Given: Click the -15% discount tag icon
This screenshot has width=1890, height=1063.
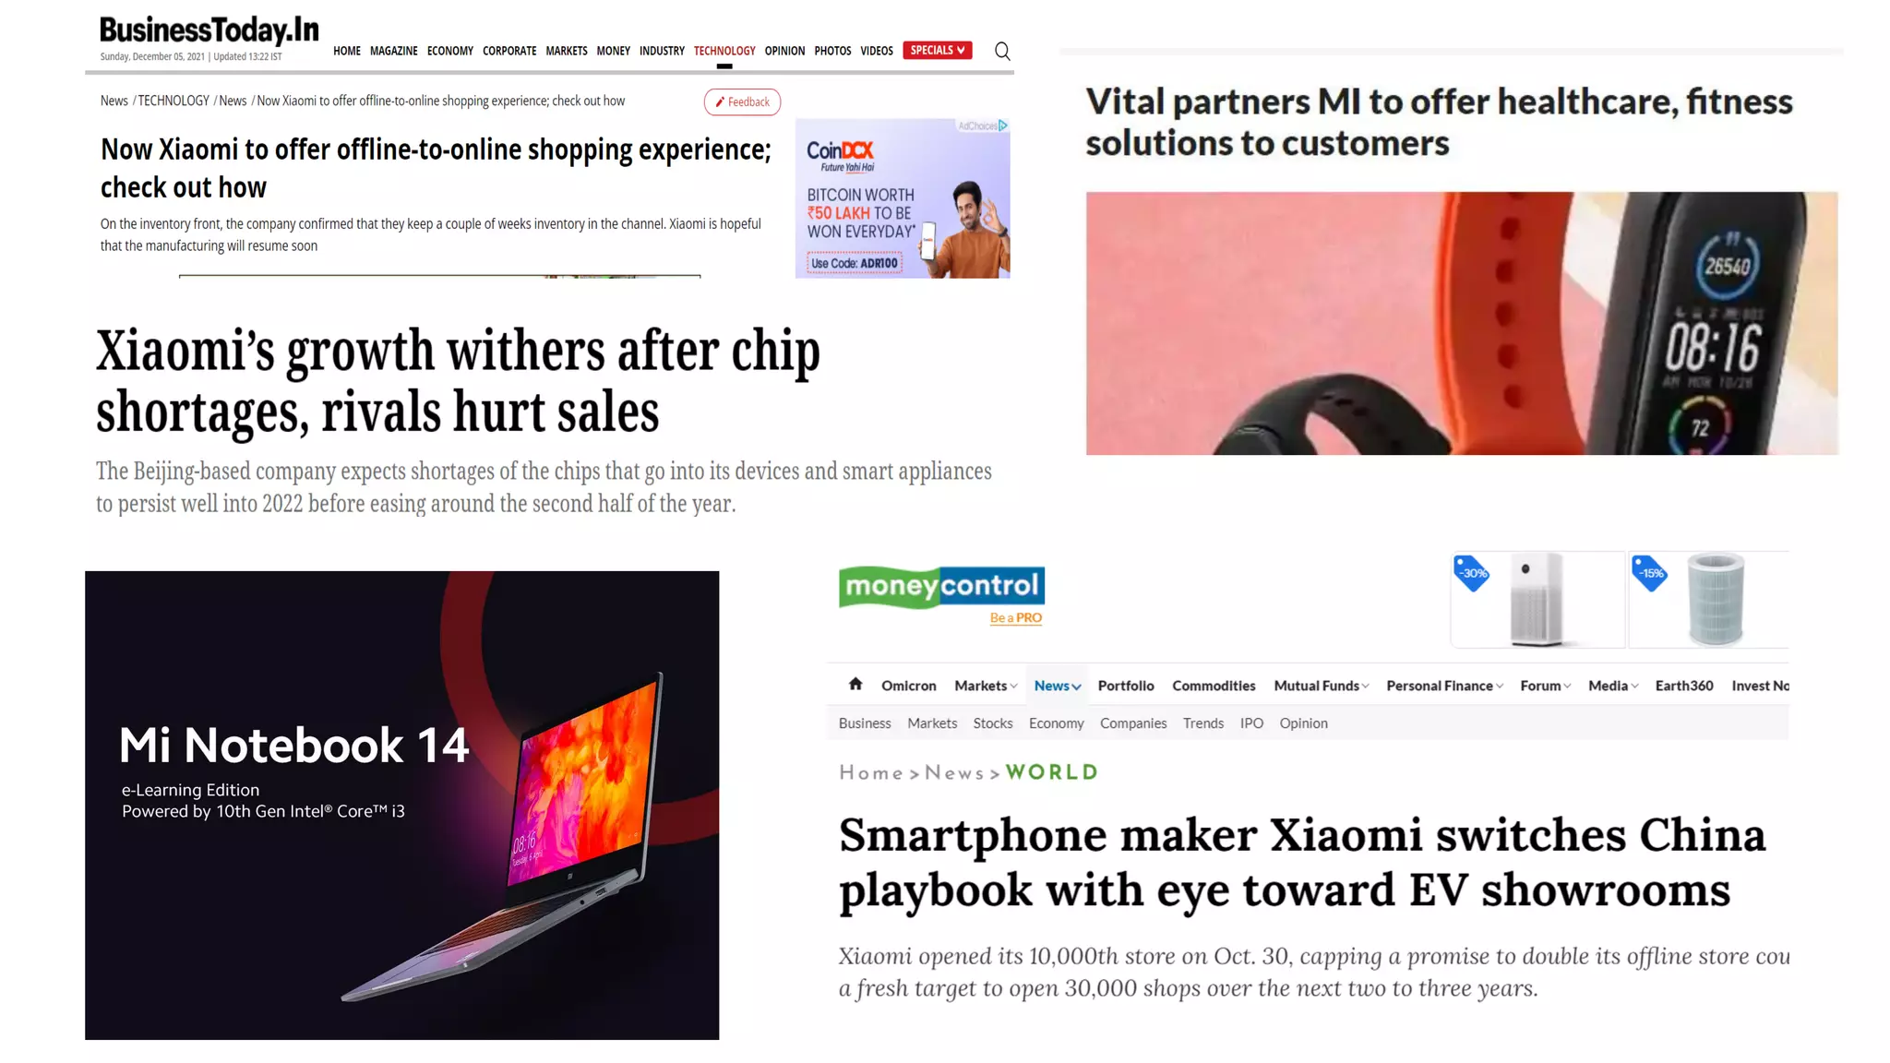Looking at the screenshot, I should click(x=1650, y=573).
